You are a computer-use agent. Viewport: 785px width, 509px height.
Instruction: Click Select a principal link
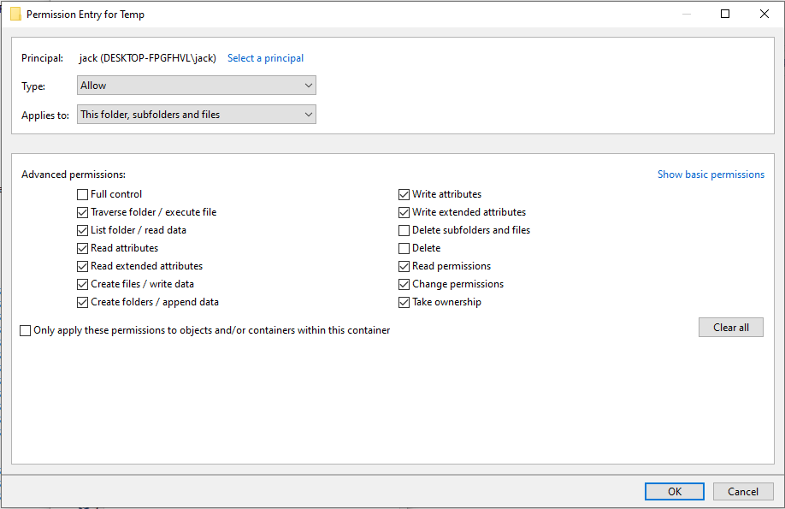click(x=265, y=58)
